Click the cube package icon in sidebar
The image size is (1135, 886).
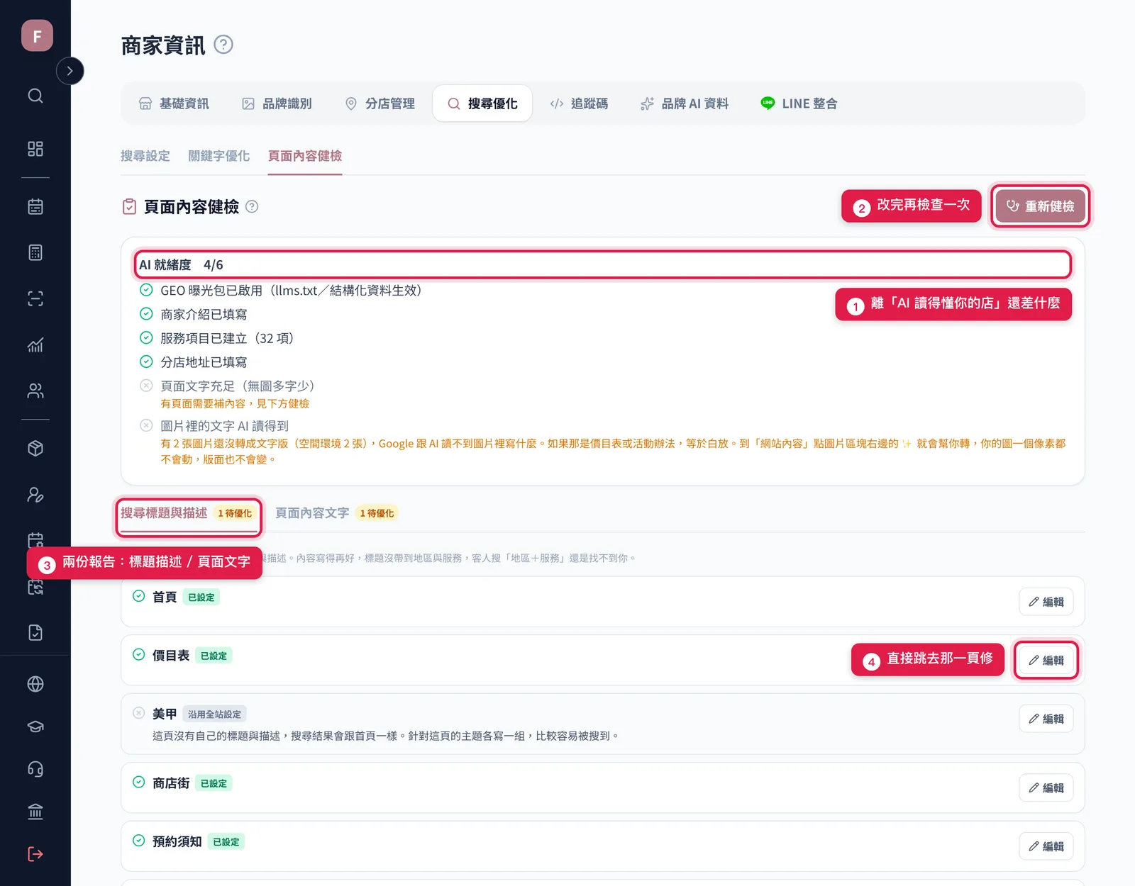[x=35, y=449]
